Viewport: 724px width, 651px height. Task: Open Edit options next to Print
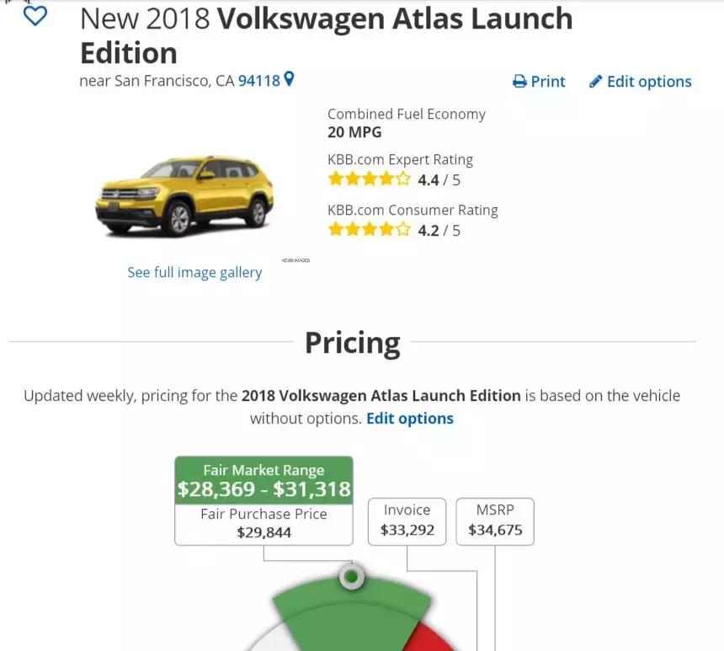click(x=649, y=82)
